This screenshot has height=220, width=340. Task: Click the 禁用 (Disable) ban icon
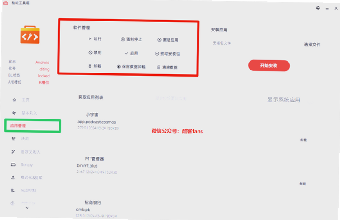point(90,52)
